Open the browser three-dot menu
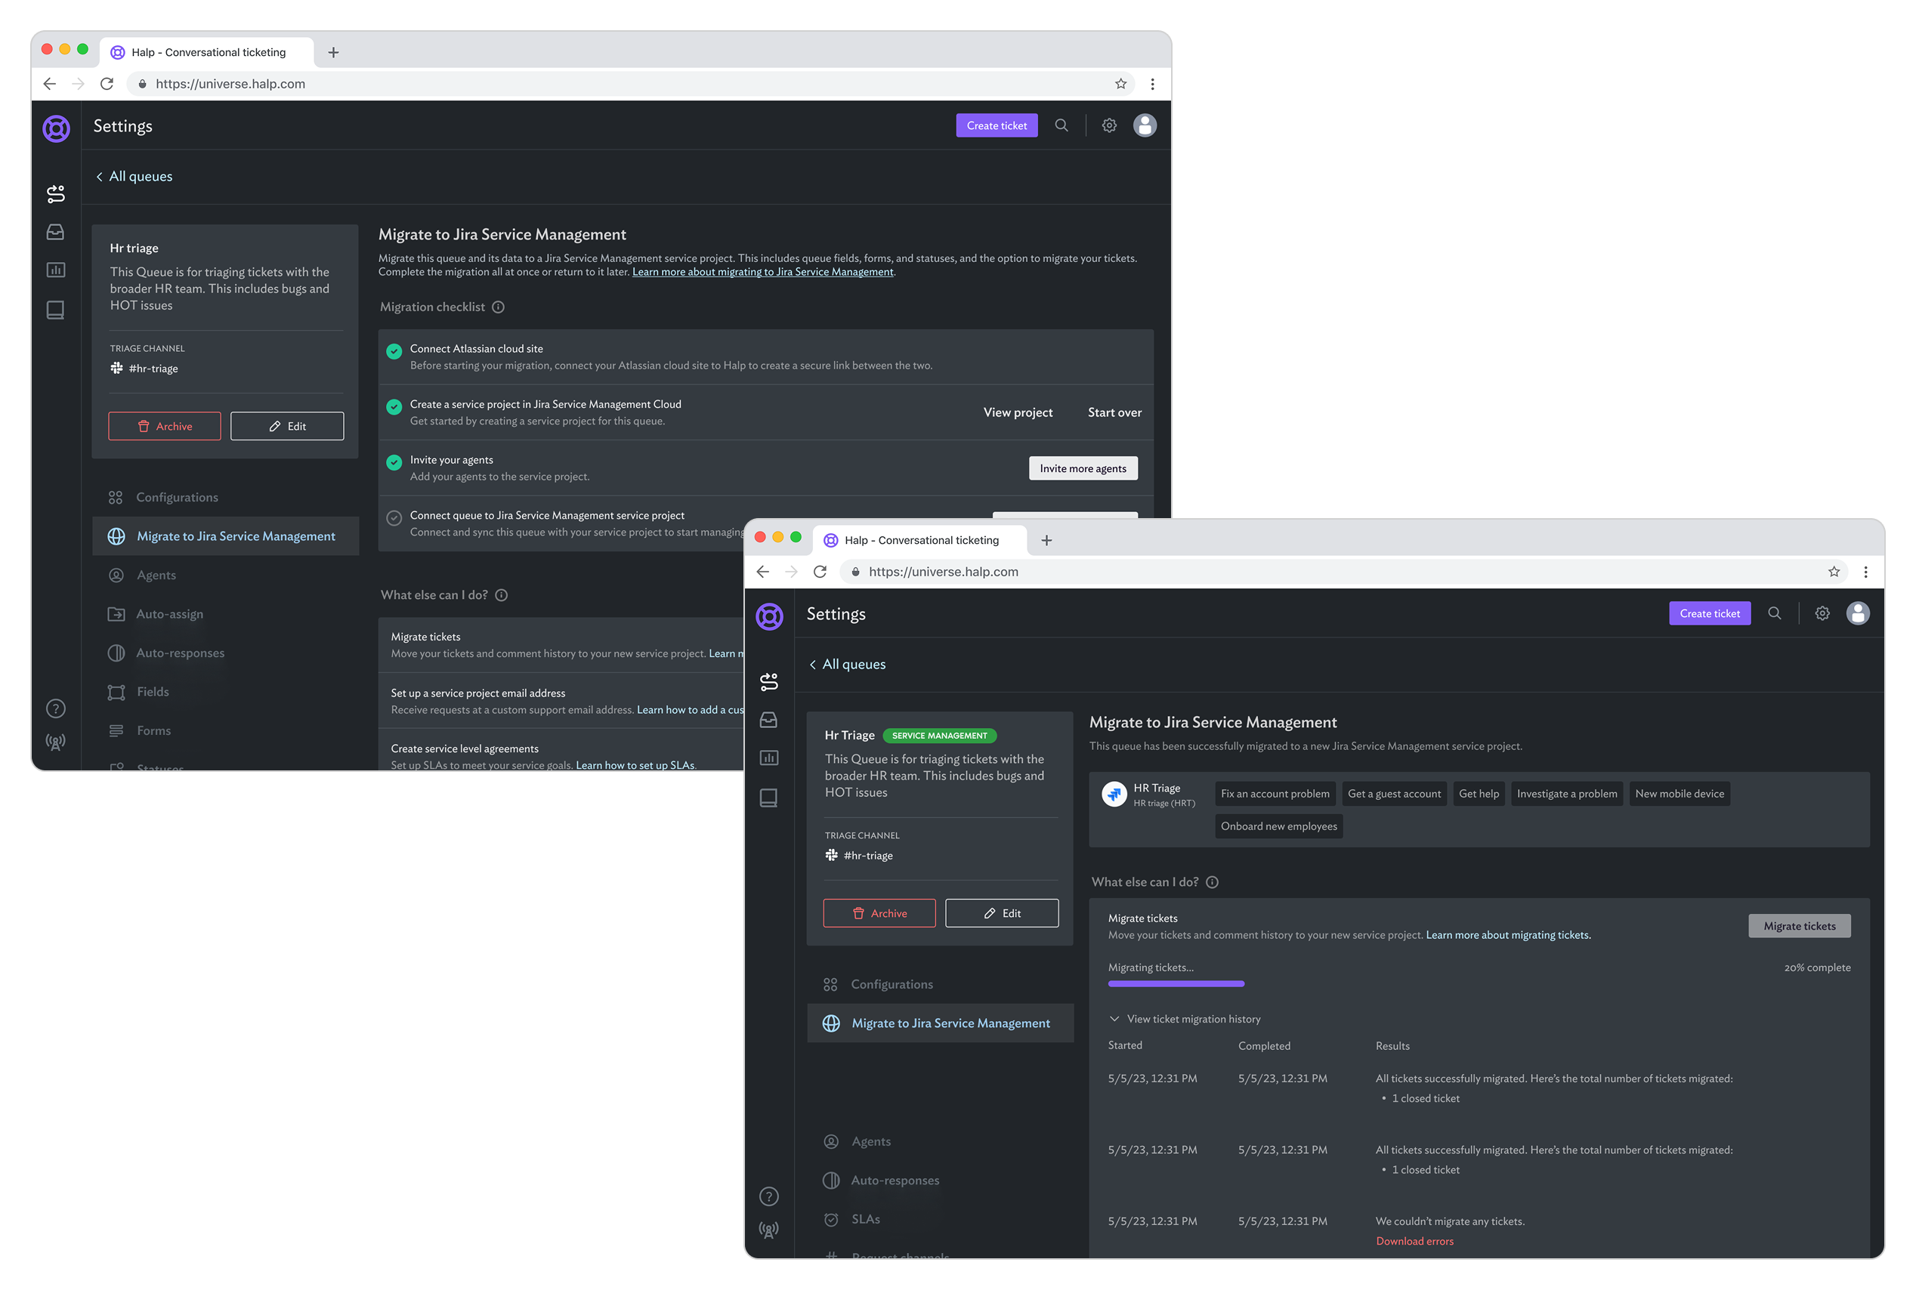The image size is (1916, 1290). (x=1152, y=83)
